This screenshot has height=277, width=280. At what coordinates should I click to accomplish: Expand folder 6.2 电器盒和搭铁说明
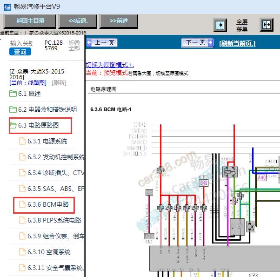[43, 109]
